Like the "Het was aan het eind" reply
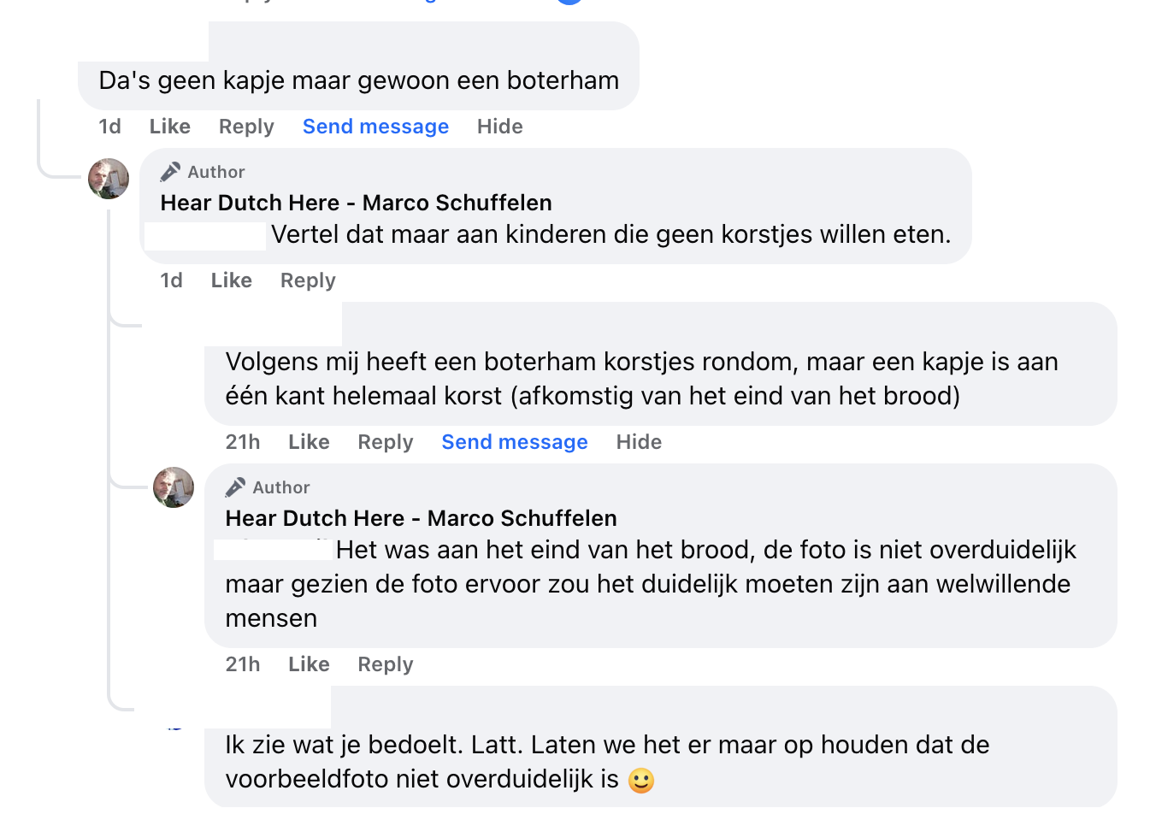This screenshot has width=1156, height=814. pyautogui.click(x=309, y=664)
